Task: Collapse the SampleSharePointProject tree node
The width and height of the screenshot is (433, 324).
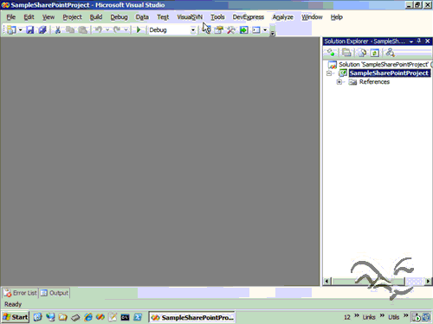Action: tap(329, 73)
